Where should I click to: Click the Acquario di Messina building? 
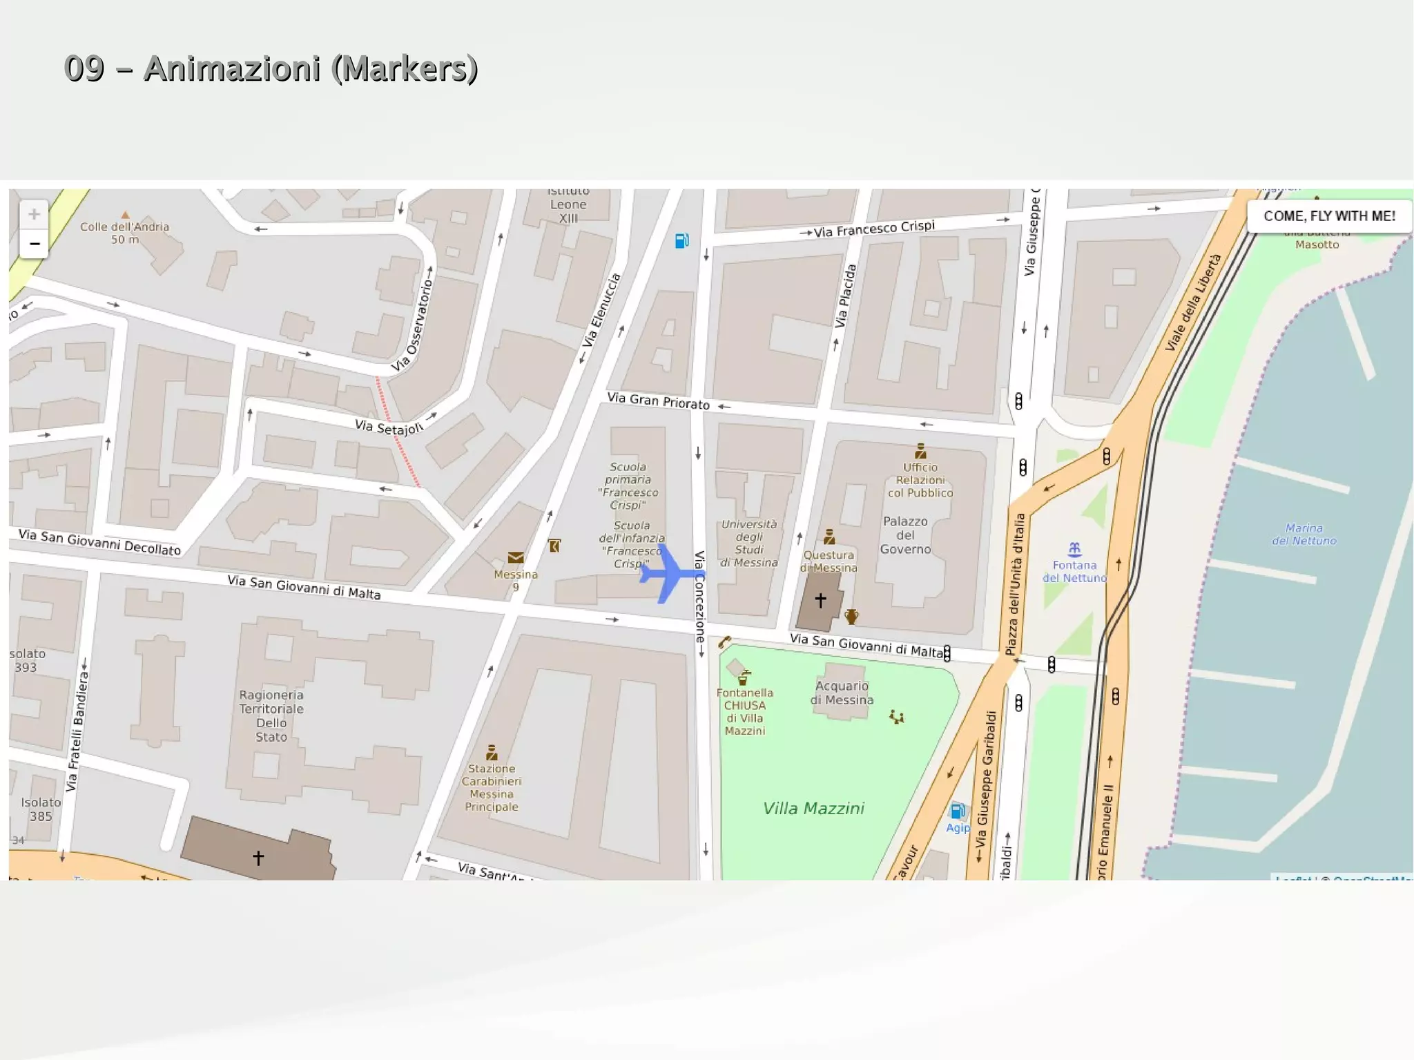(x=842, y=693)
